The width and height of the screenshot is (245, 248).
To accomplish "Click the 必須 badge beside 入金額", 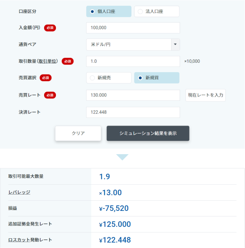I will tap(50, 28).
